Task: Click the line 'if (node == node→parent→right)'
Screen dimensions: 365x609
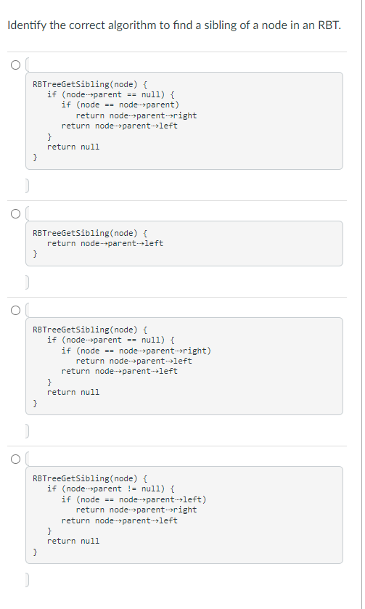Action: (x=136, y=351)
